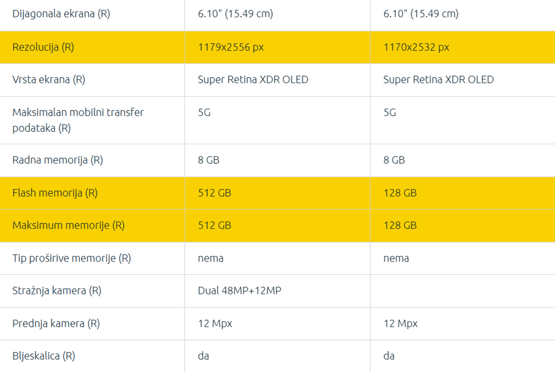Image resolution: width=555 pixels, height=372 pixels.
Task: Select the Tip proširive memorije (R) label
Action: 72,258
